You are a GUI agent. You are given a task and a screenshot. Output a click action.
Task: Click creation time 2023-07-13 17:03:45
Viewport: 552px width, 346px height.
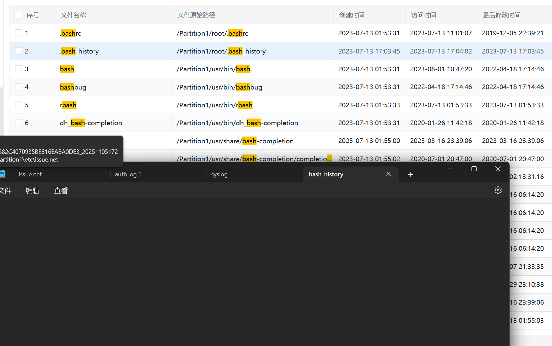[x=369, y=51]
